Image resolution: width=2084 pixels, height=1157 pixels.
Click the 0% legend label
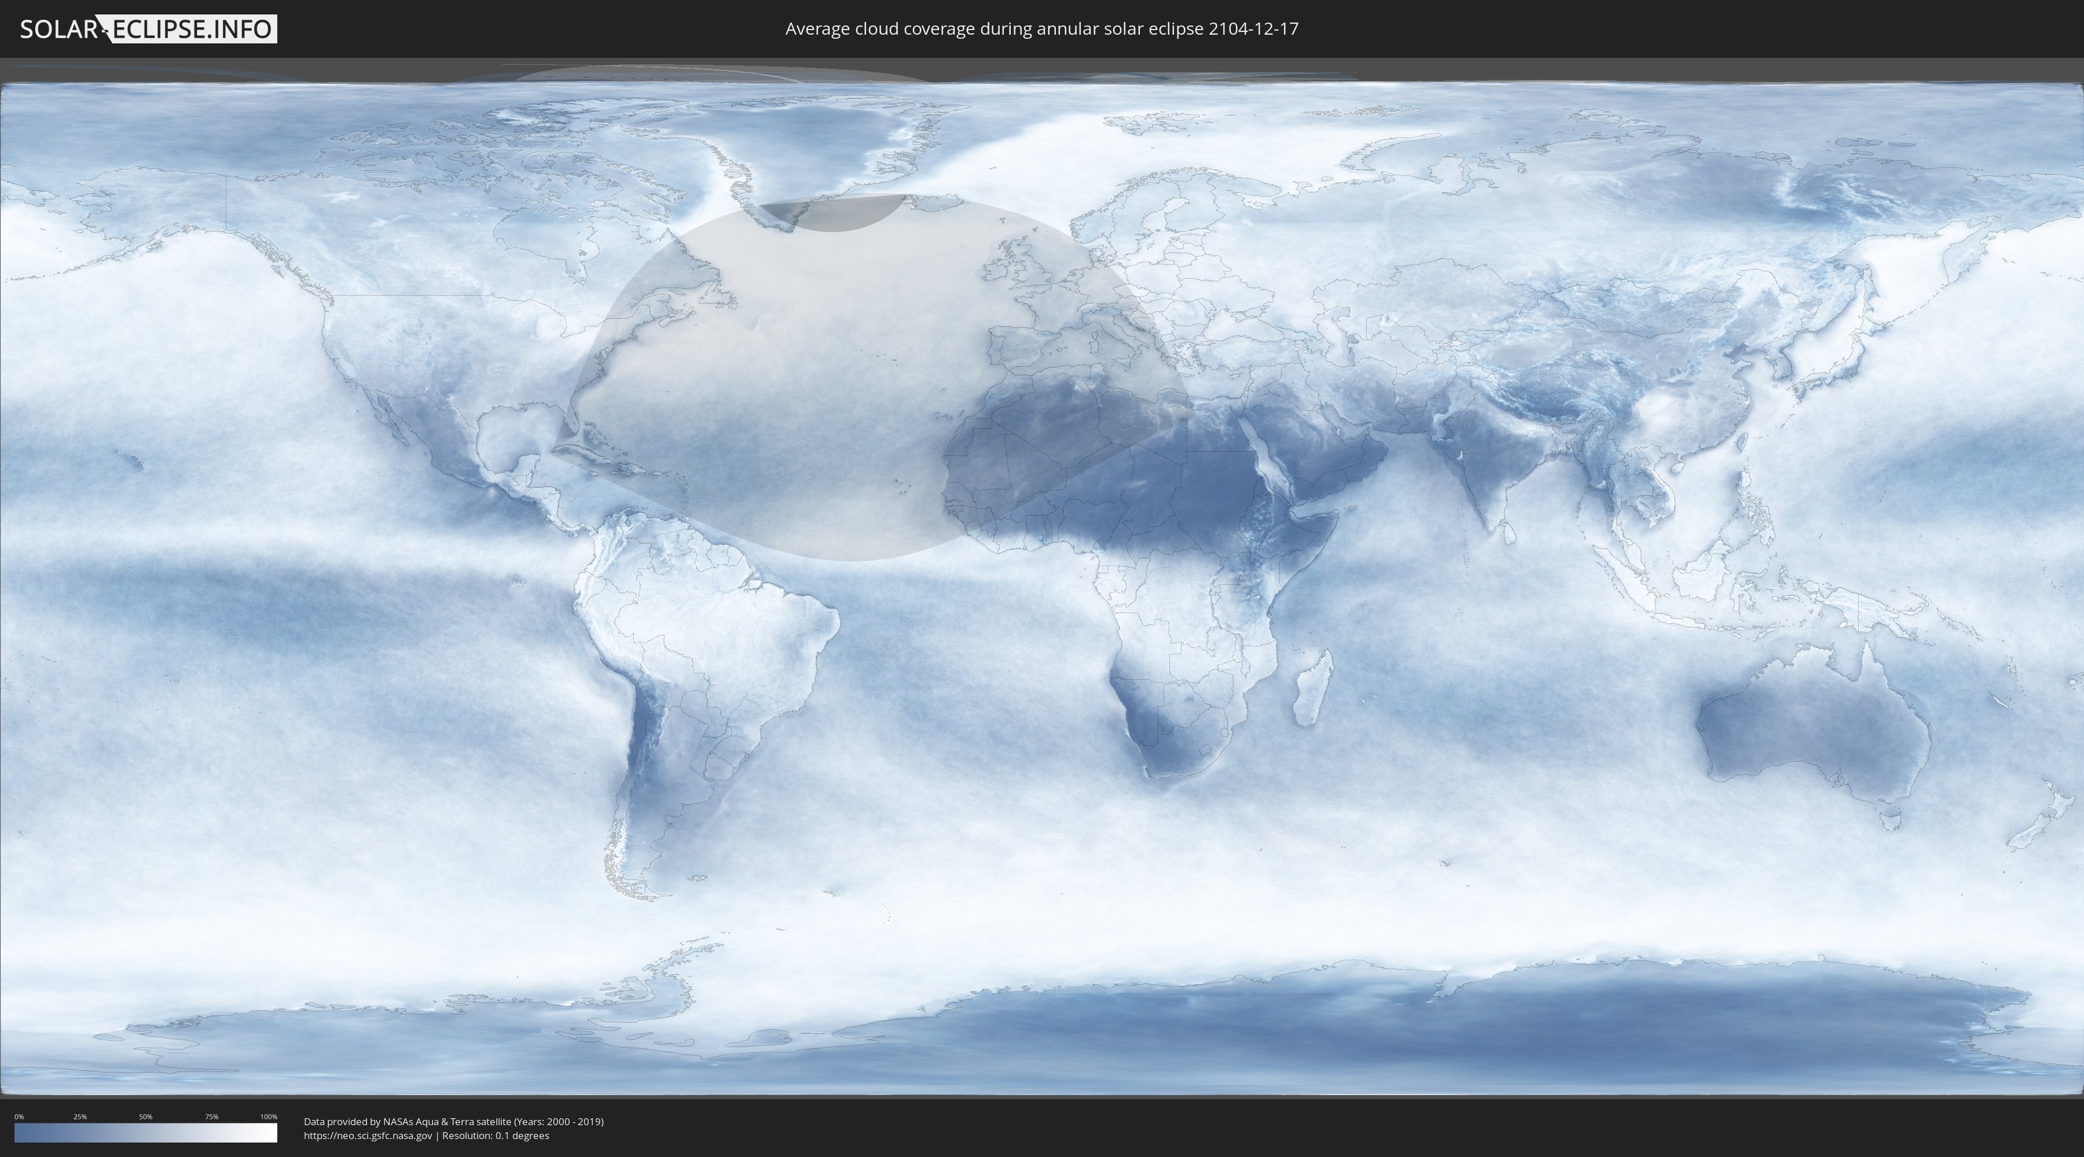[x=19, y=1117]
